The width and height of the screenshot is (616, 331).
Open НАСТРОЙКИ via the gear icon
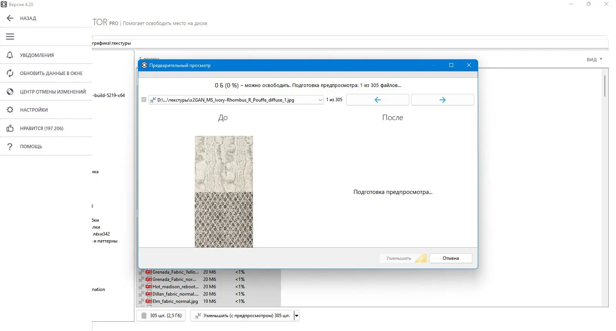coord(10,110)
